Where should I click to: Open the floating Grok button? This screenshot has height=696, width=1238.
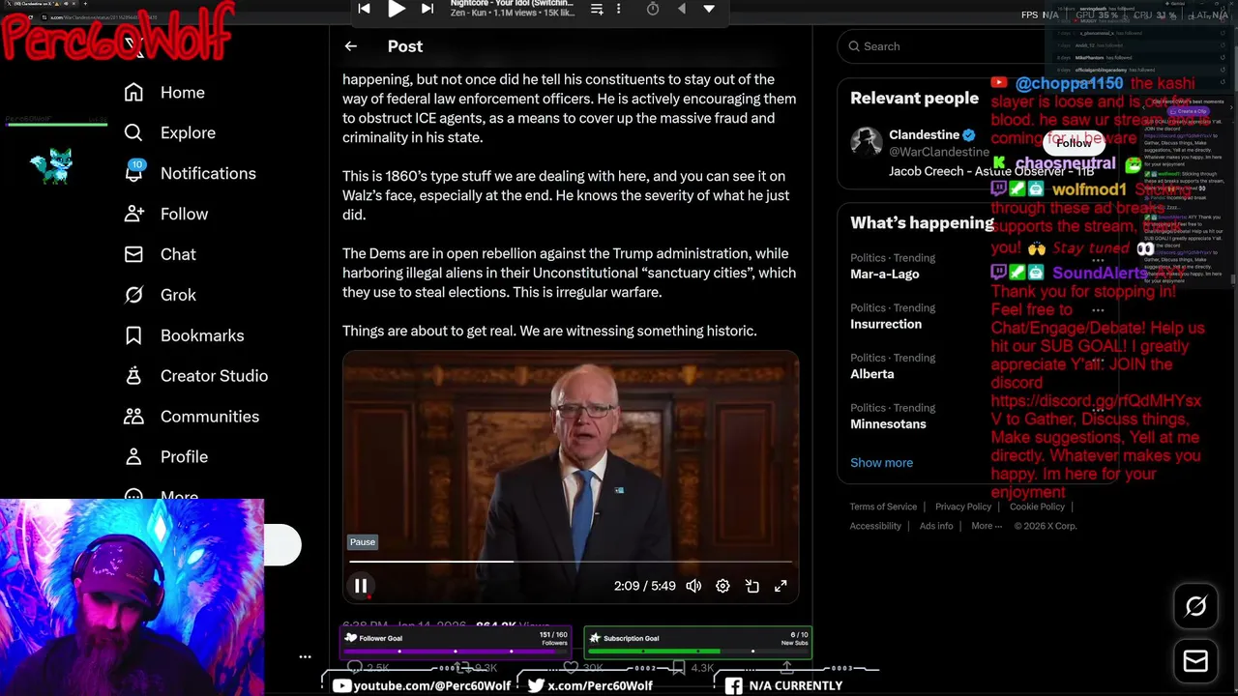1196,607
